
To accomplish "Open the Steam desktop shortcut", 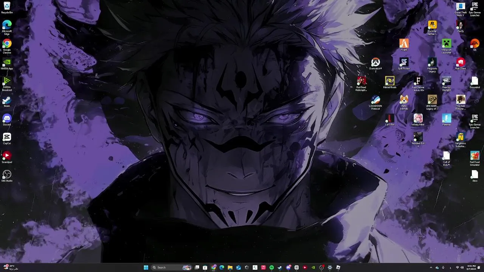I will click(7, 101).
